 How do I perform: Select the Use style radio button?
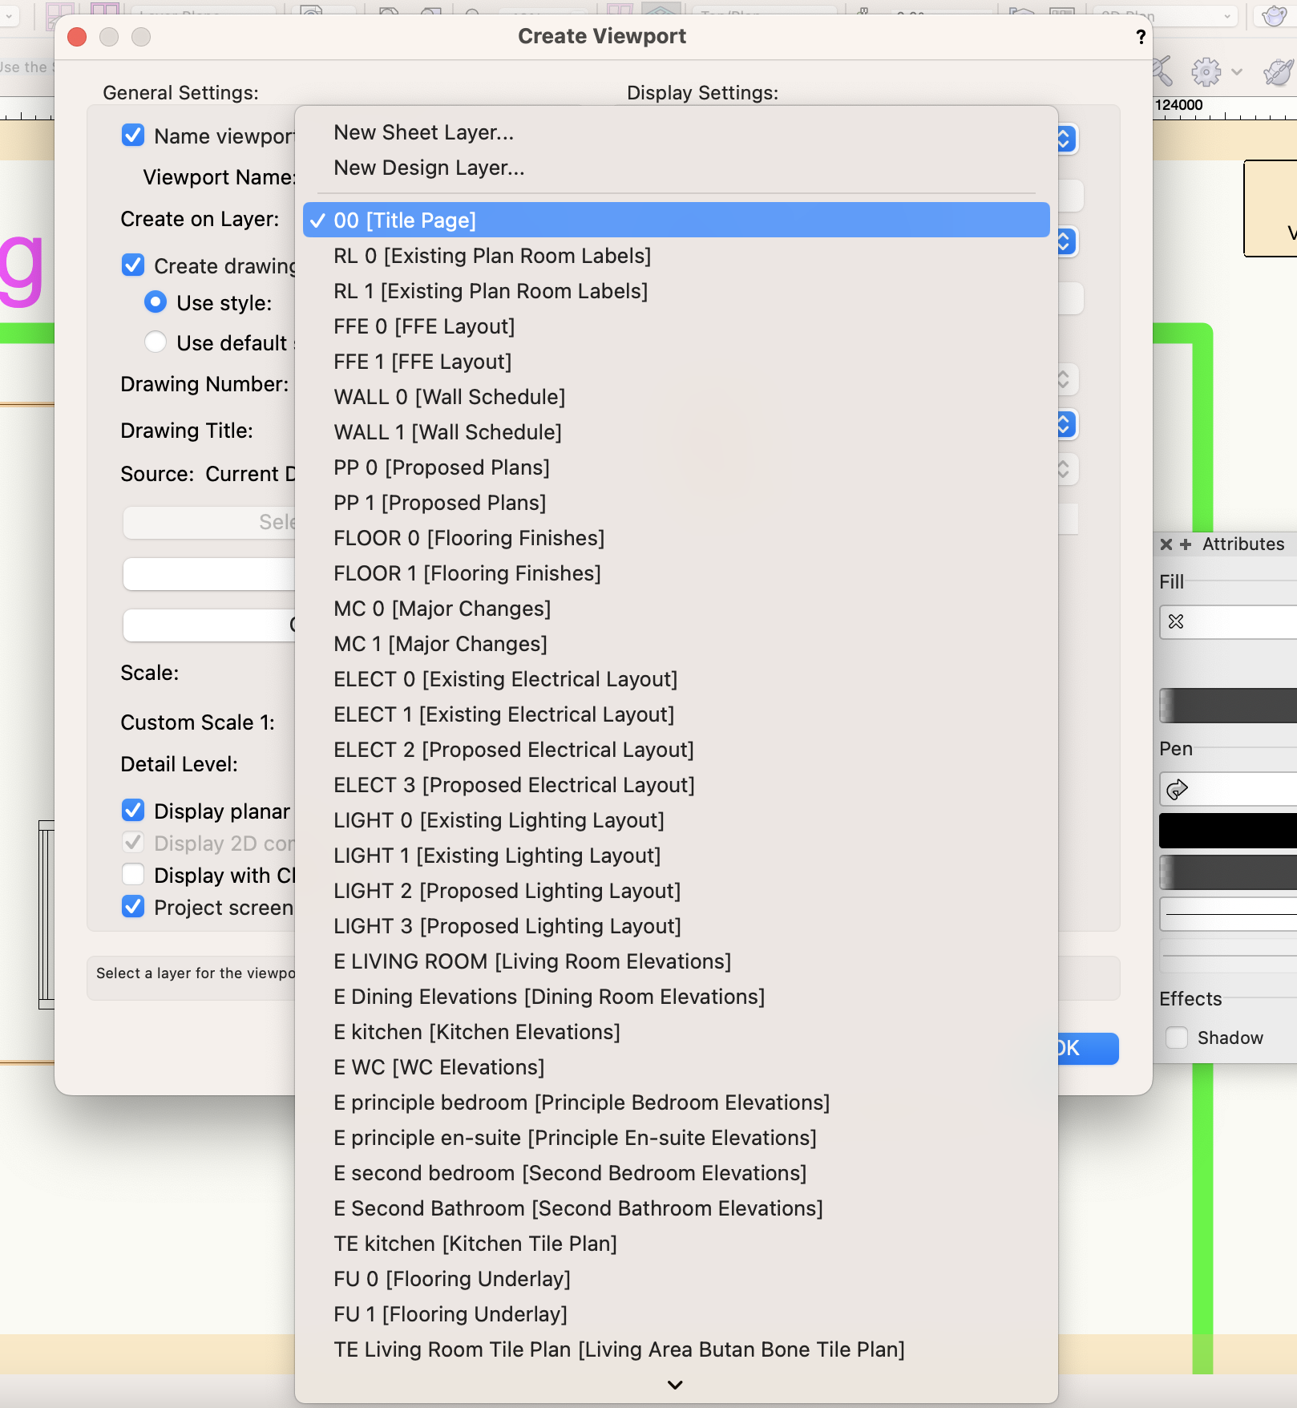pyautogui.click(x=156, y=302)
